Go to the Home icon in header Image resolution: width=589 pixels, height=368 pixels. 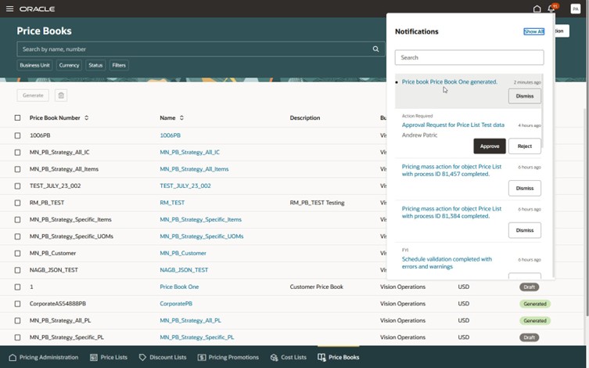pyautogui.click(x=537, y=9)
